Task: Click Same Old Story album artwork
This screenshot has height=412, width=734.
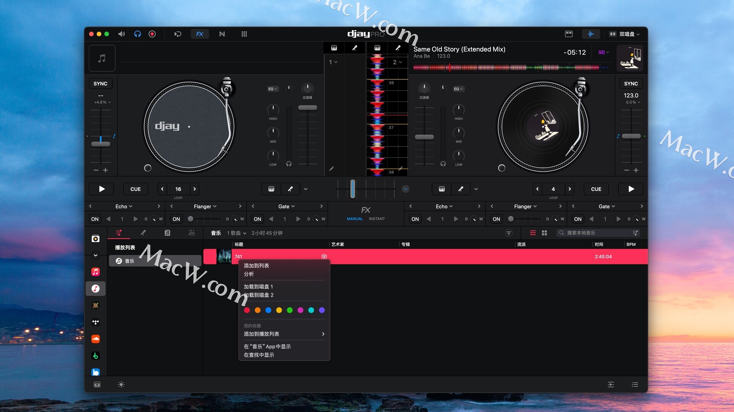Action: (x=630, y=58)
